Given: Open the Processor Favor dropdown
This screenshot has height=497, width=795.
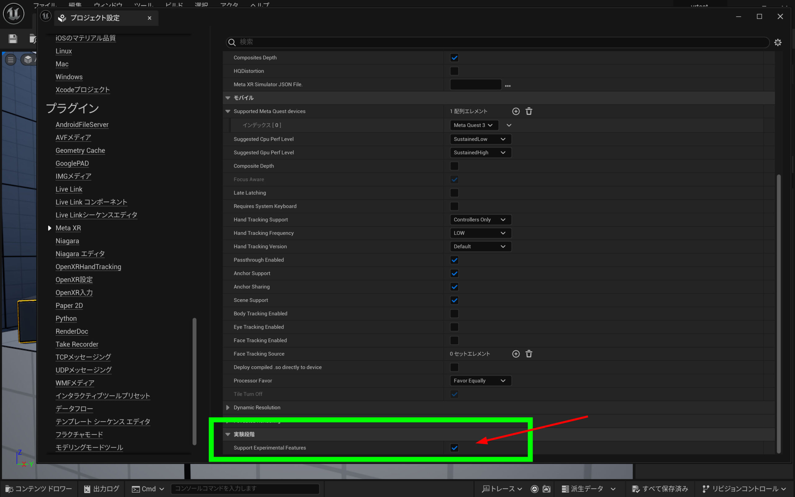Looking at the screenshot, I should (x=480, y=381).
